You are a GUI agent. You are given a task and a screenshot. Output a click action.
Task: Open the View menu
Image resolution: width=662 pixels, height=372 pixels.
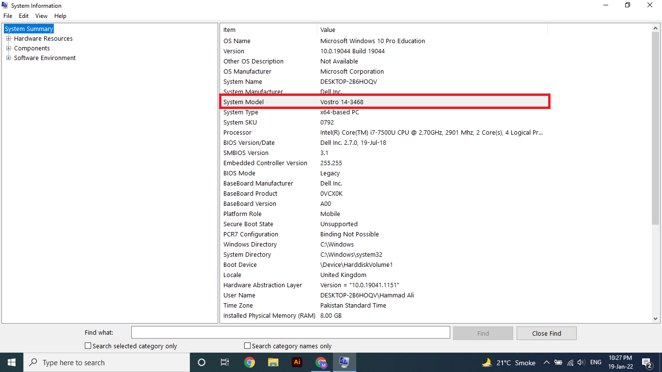(x=41, y=16)
